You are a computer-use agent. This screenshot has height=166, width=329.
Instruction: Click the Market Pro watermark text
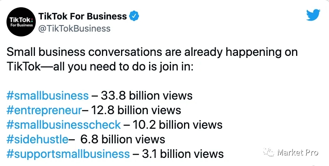[296, 153]
